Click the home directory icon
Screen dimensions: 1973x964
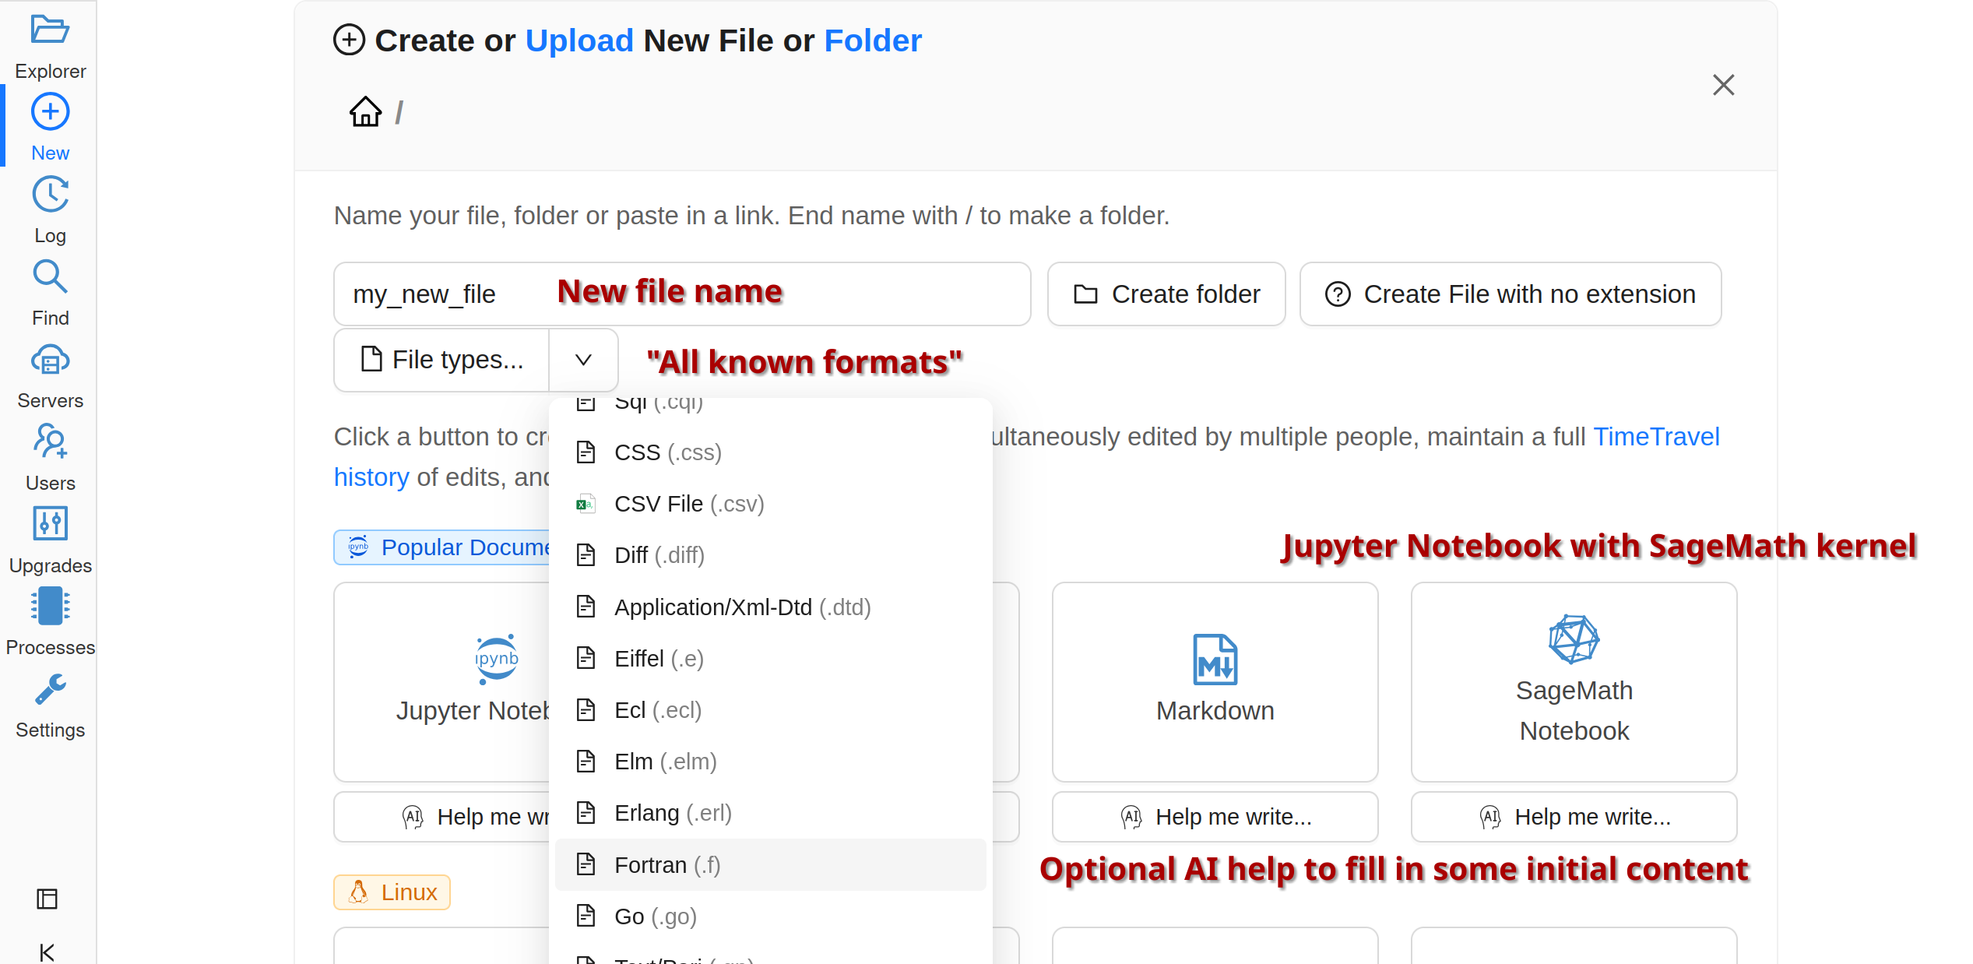point(365,112)
